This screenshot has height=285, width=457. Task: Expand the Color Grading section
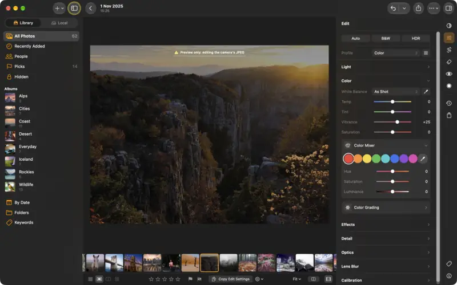point(386,207)
